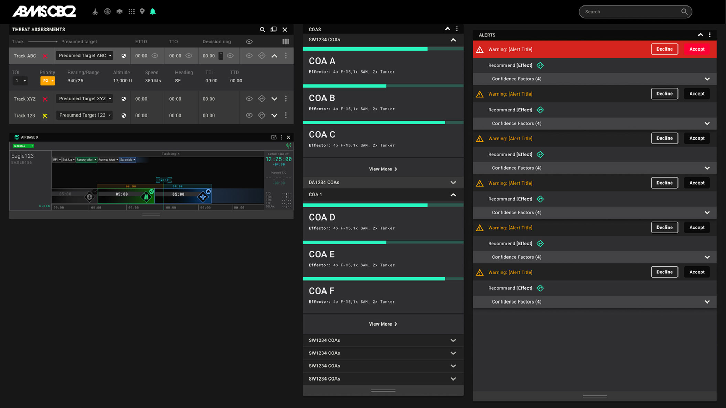Open notifications bell in top navigation
Screen dimensions: 726x408
tap(153, 11)
